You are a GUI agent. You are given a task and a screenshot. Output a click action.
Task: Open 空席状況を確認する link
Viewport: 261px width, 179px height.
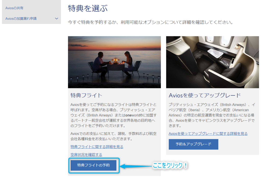click(x=86, y=155)
